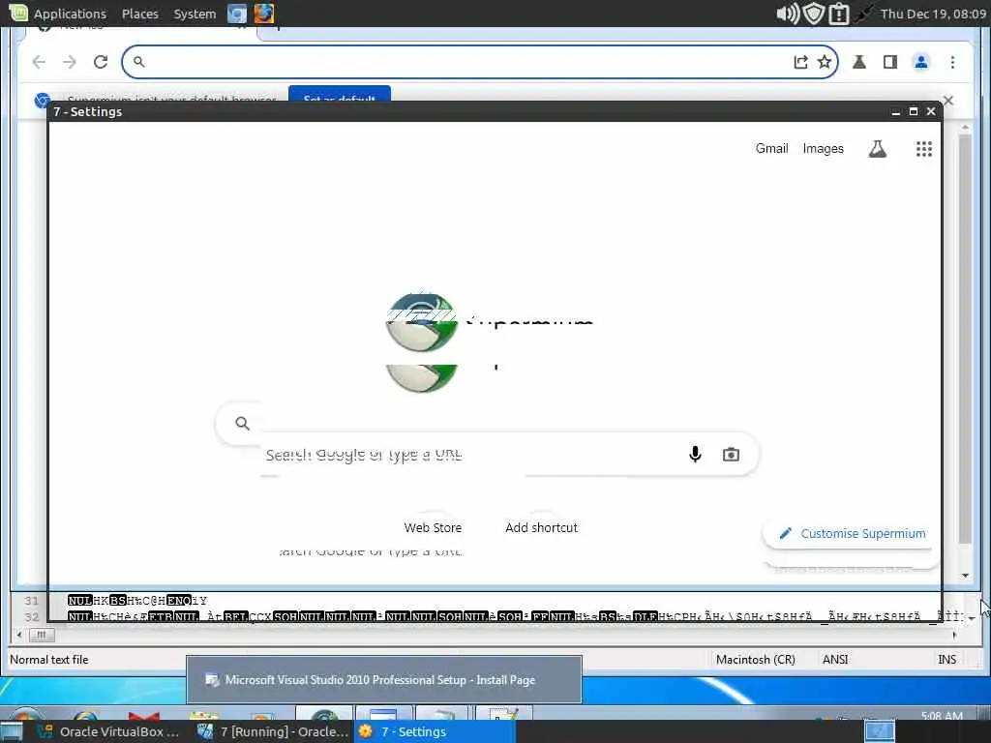Click the left scroll arrow in the text editor
The height and width of the screenshot is (743, 991).
pos(19,635)
